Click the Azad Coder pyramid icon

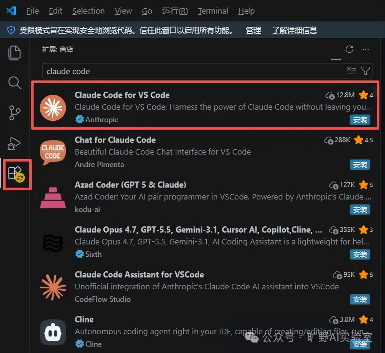coord(53,198)
